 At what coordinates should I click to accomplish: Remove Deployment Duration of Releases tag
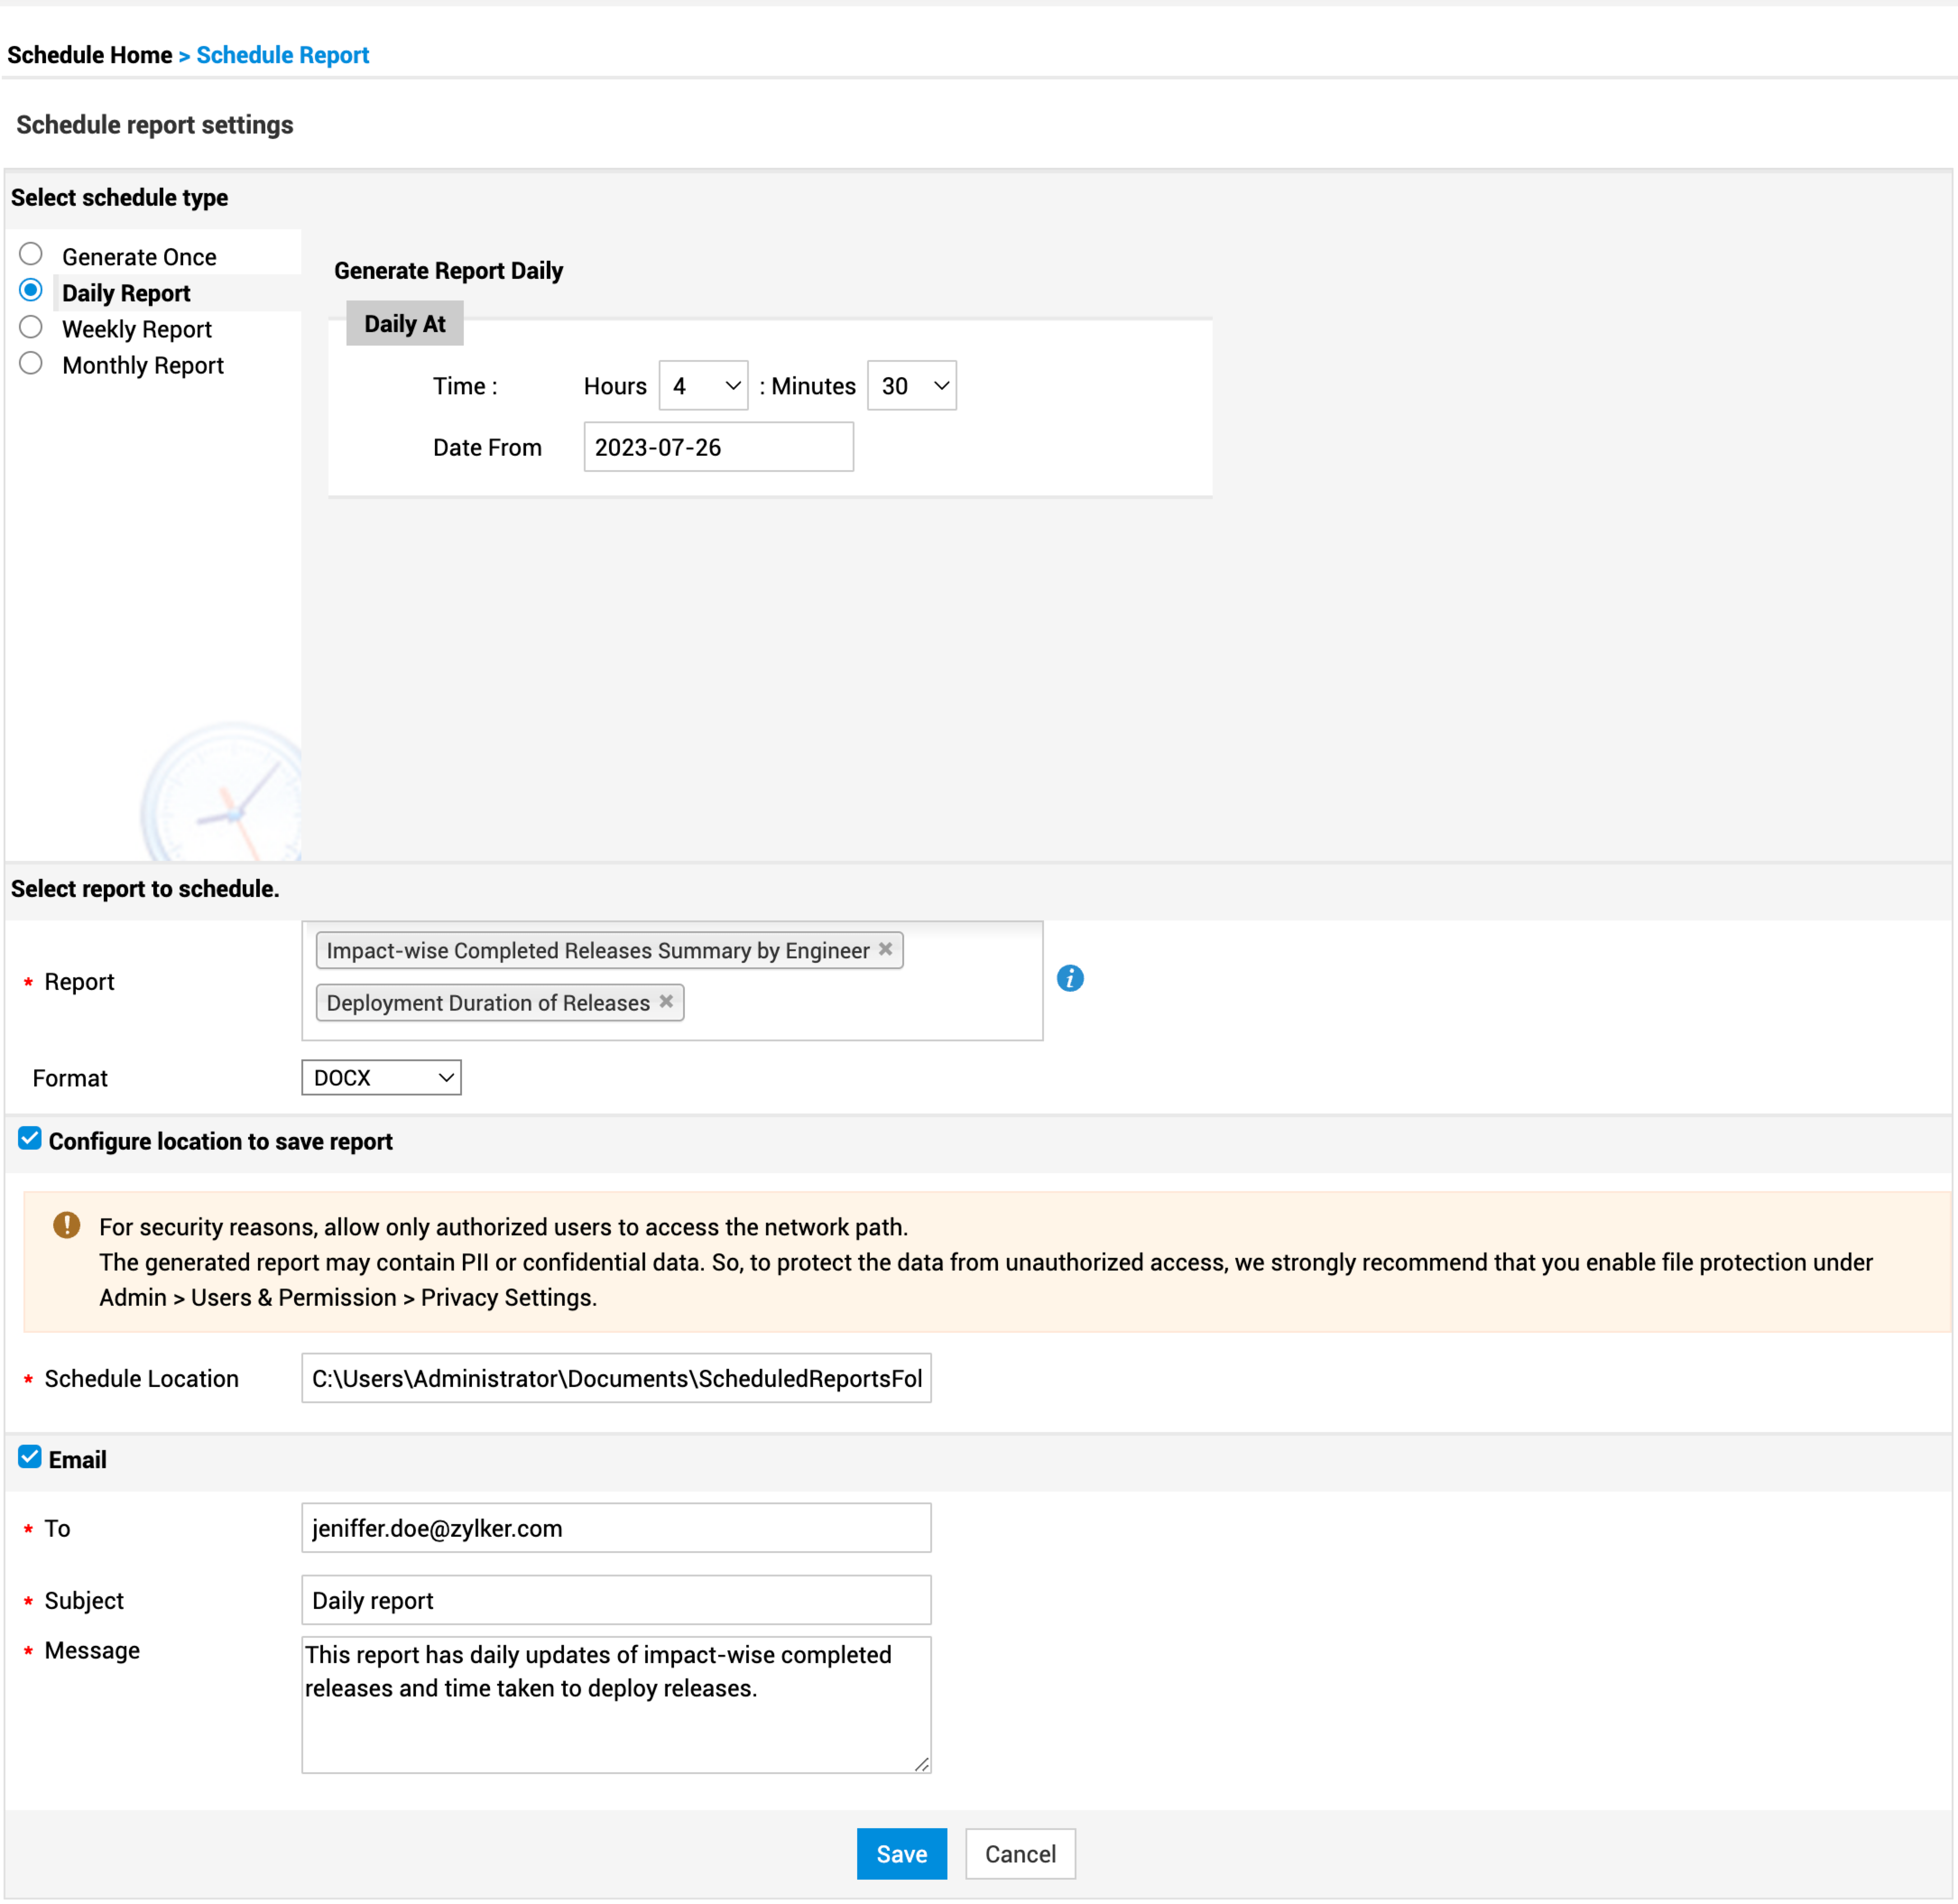[x=666, y=1001]
